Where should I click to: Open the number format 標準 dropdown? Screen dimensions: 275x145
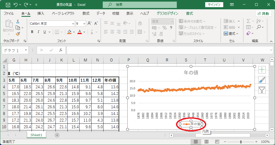tap(172, 22)
